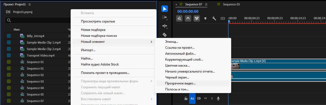Click the Sequence 02 sequence icon
The height and width of the screenshot is (105, 326).
coord(22,75)
